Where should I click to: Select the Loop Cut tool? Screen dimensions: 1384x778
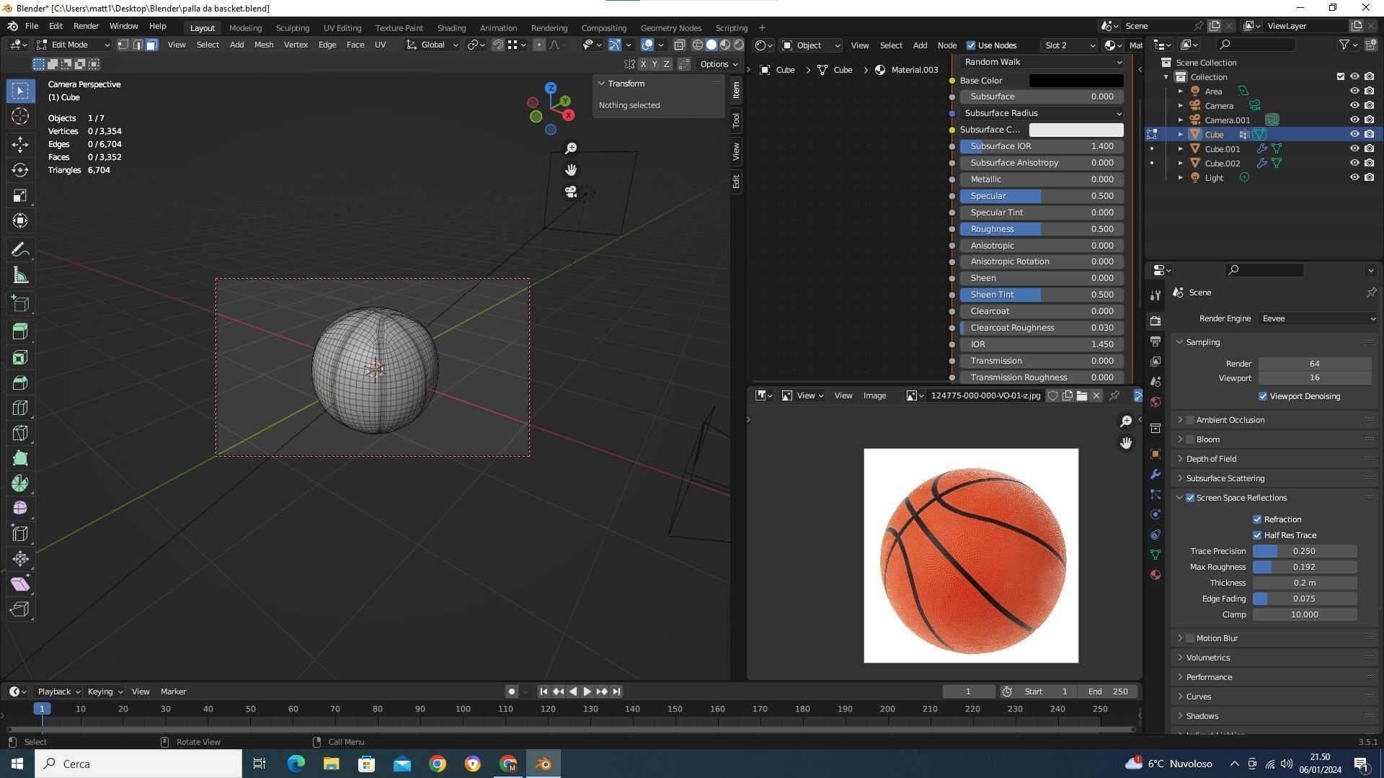click(x=20, y=408)
